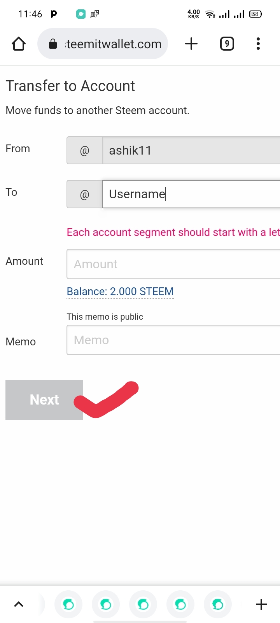Add a tab using bottom plus icon

tap(261, 604)
